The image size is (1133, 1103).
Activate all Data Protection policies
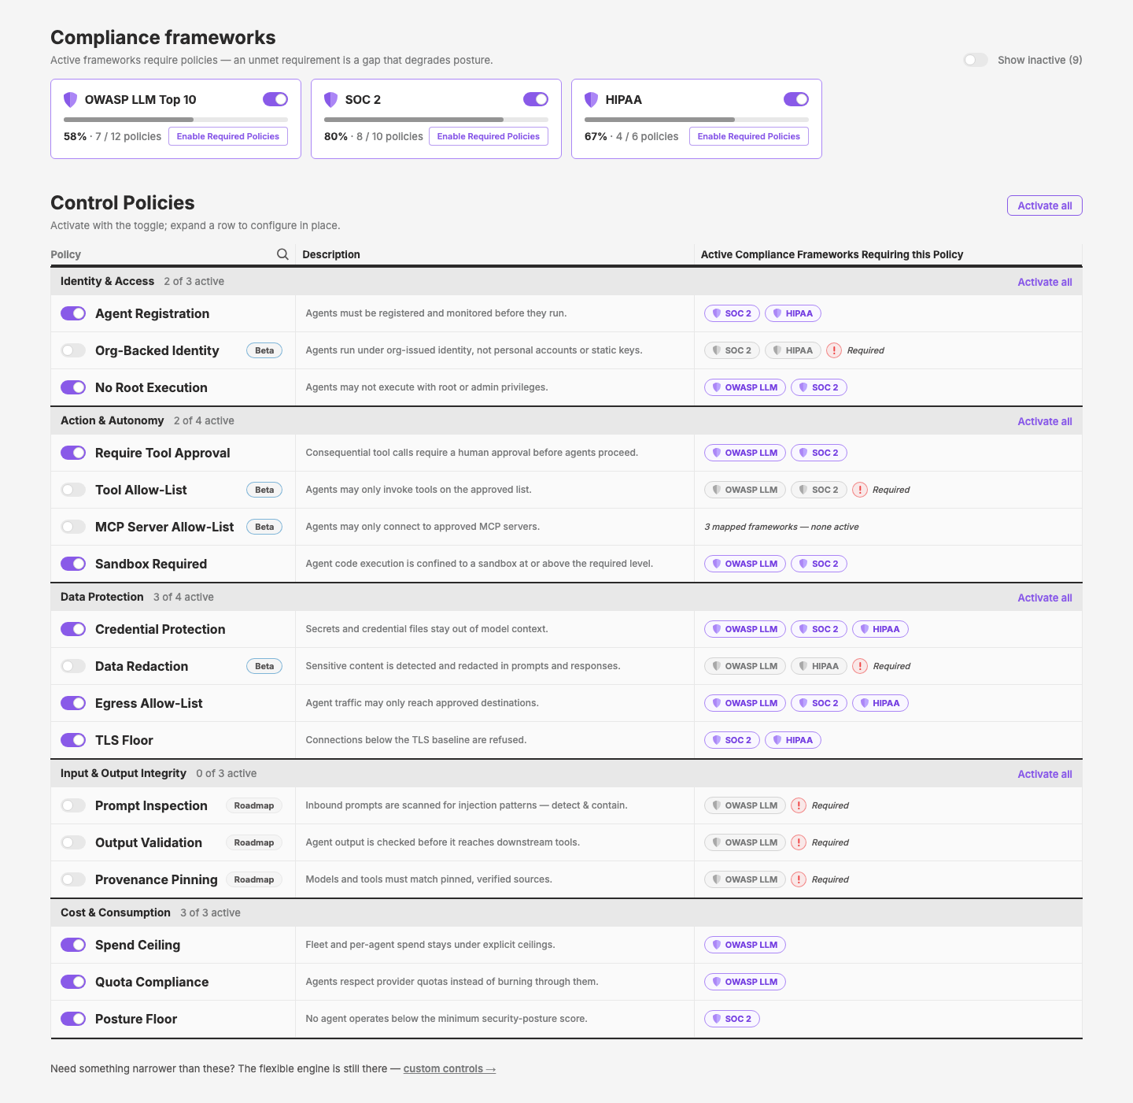coord(1045,598)
